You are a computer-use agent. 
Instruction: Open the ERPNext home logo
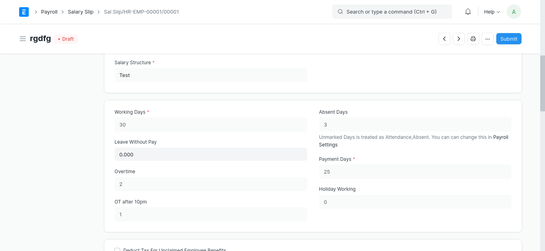click(x=24, y=12)
